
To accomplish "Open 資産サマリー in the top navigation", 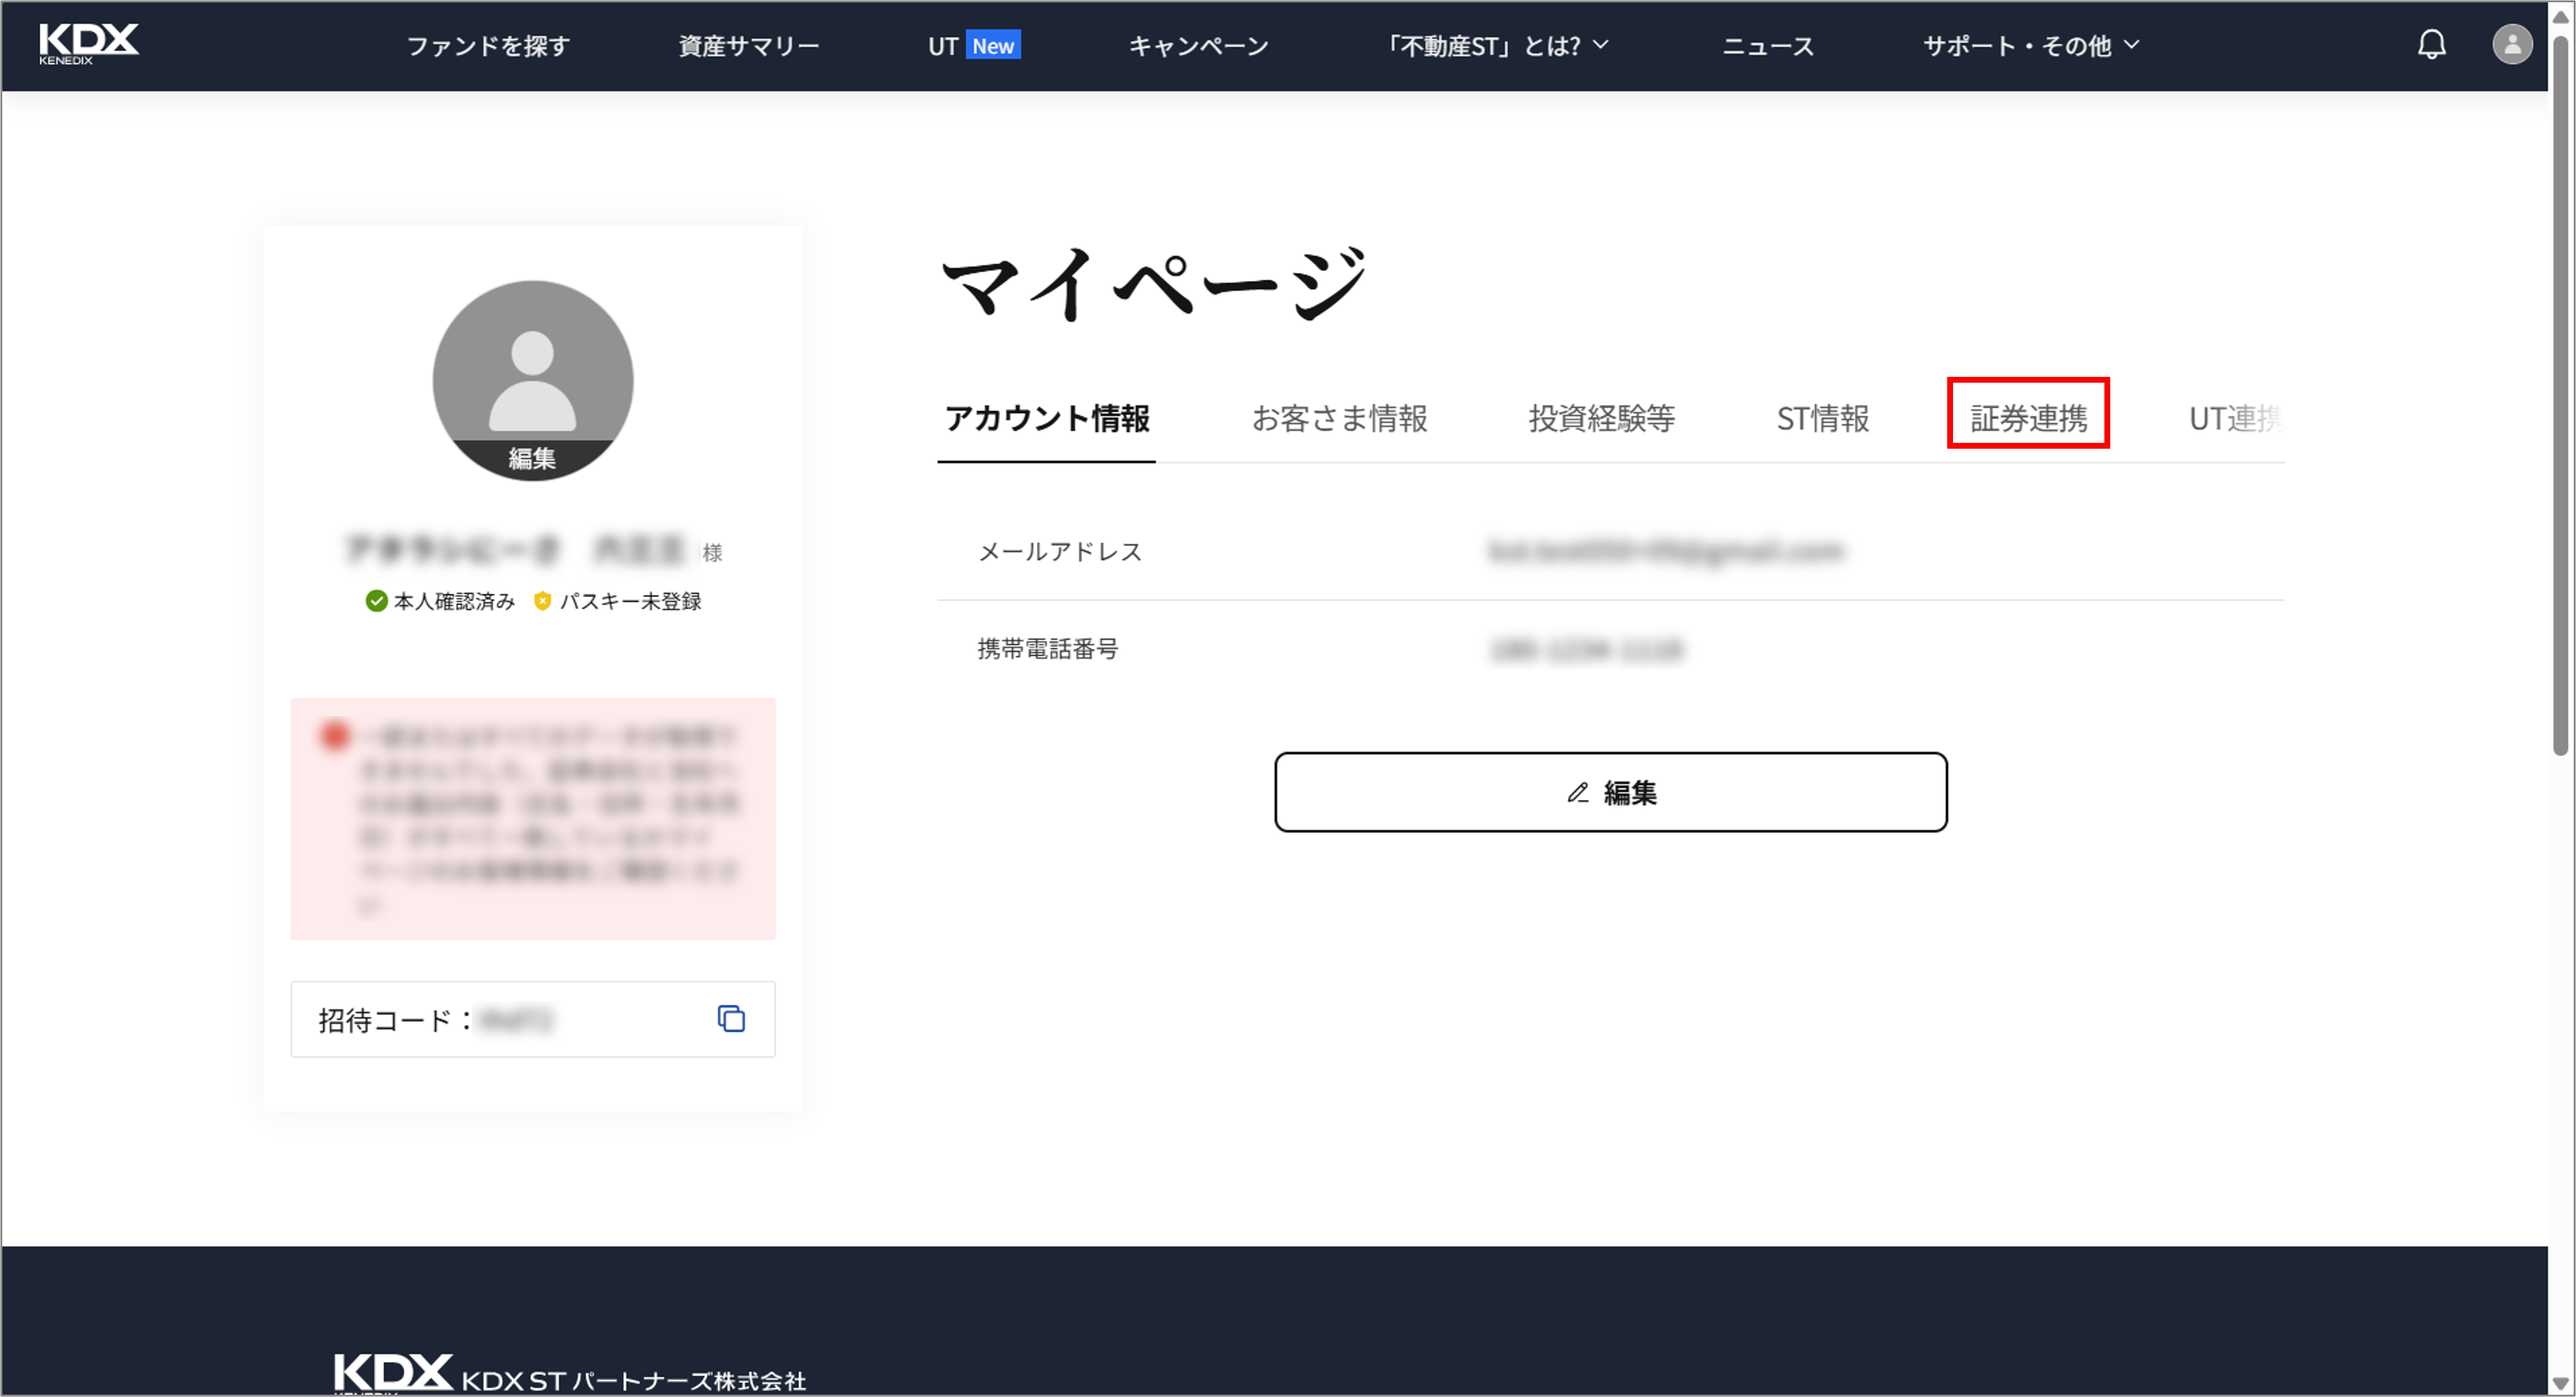I will click(749, 46).
